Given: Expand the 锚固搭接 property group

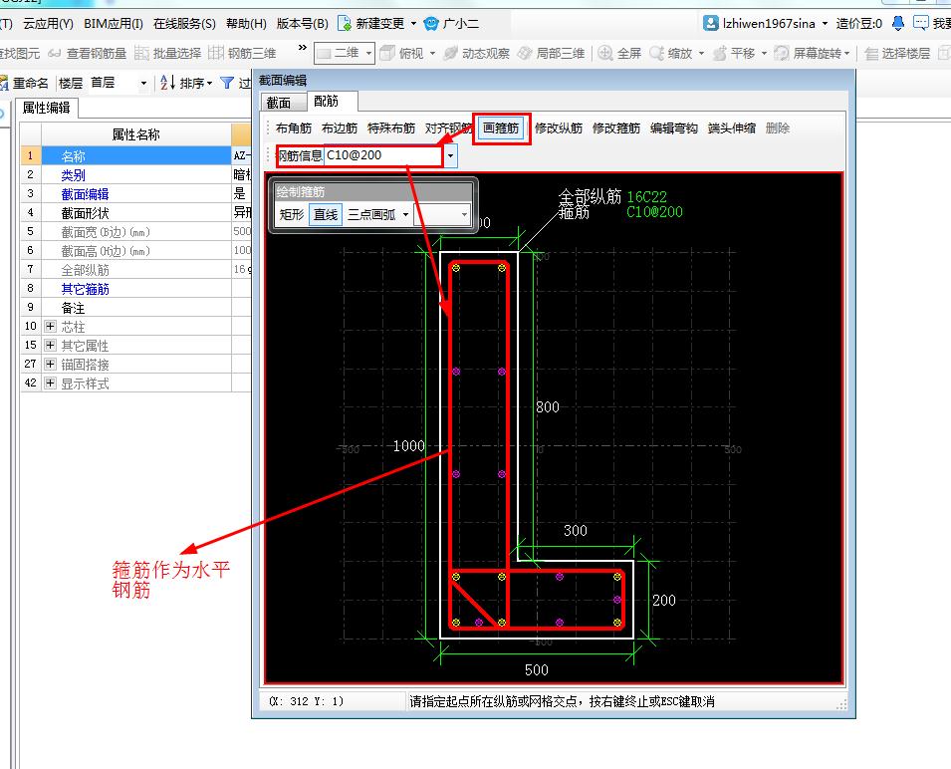Looking at the screenshot, I should pyautogui.click(x=51, y=364).
